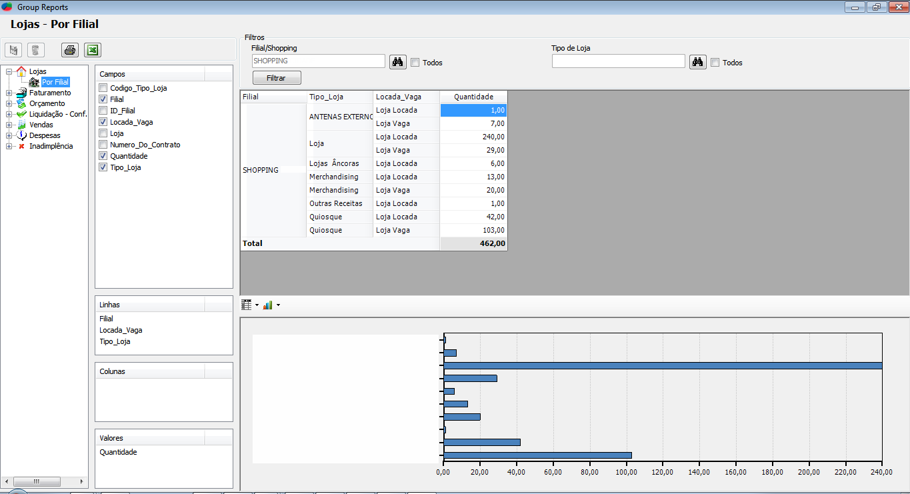
Task: Expand the Despesas tree node
Action: [9, 135]
